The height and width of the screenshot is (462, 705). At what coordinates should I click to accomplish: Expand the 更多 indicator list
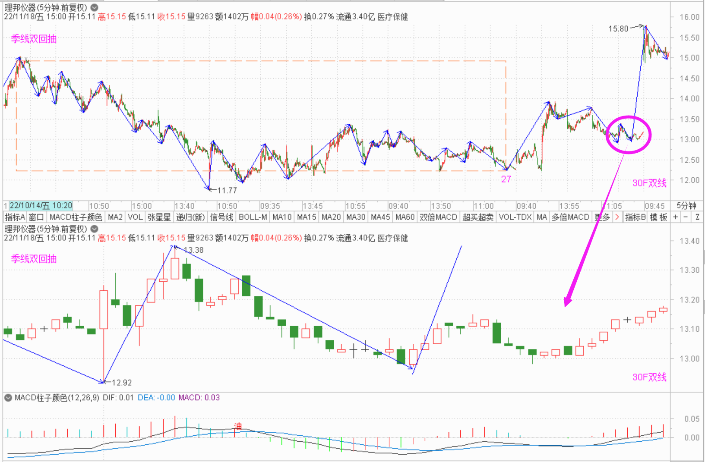pyautogui.click(x=602, y=217)
